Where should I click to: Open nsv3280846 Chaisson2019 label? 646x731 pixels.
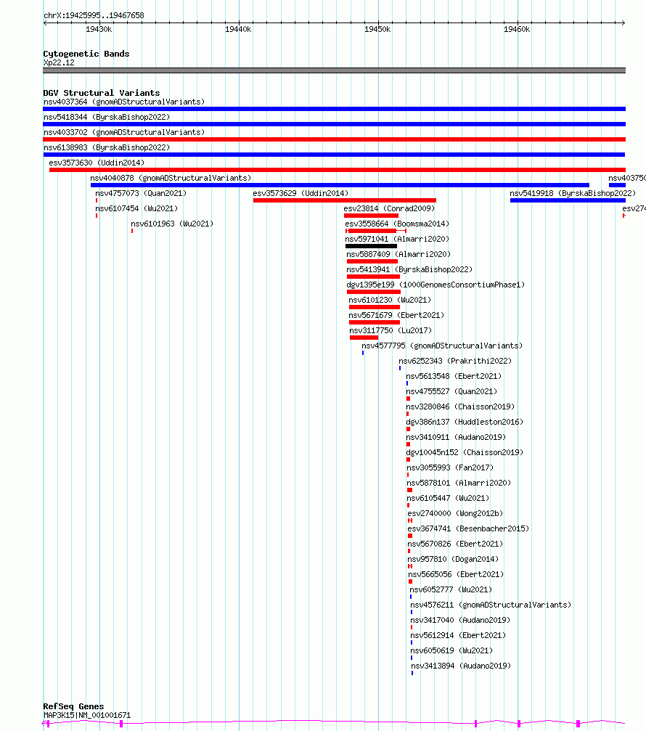pos(460,407)
